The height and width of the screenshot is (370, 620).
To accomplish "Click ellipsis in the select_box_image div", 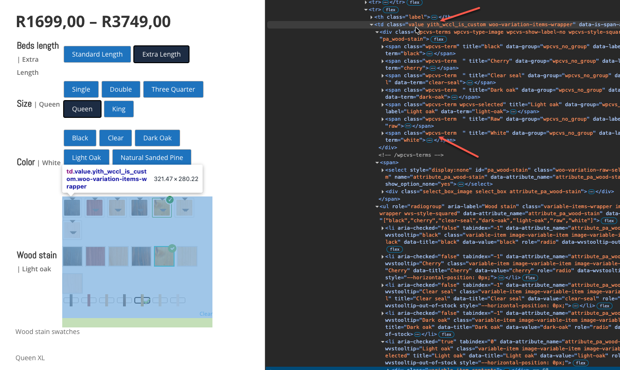I will click(591, 192).
